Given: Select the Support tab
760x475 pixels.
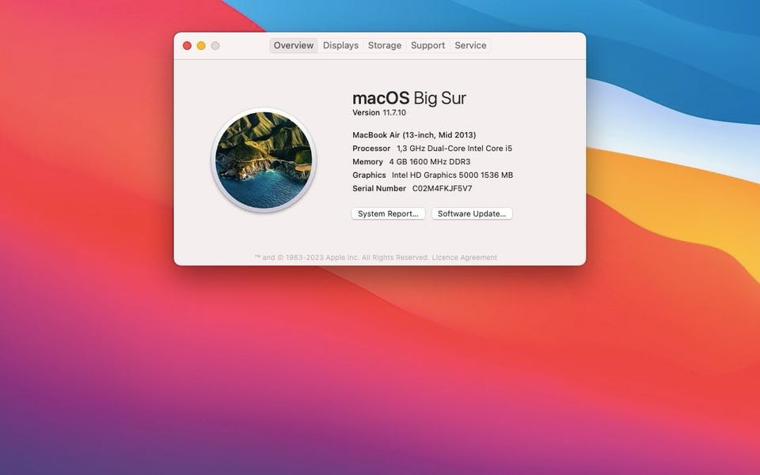Looking at the screenshot, I should point(427,46).
